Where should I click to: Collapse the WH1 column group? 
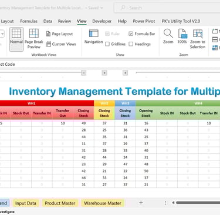(x=83, y=73)
